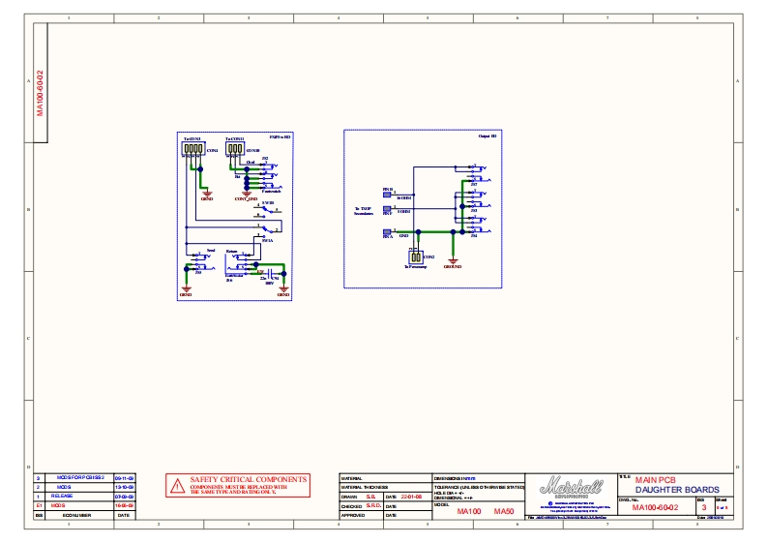Select the MODS FOR PCB ISS 2 revision row
The image size is (767, 543).
pos(79,478)
